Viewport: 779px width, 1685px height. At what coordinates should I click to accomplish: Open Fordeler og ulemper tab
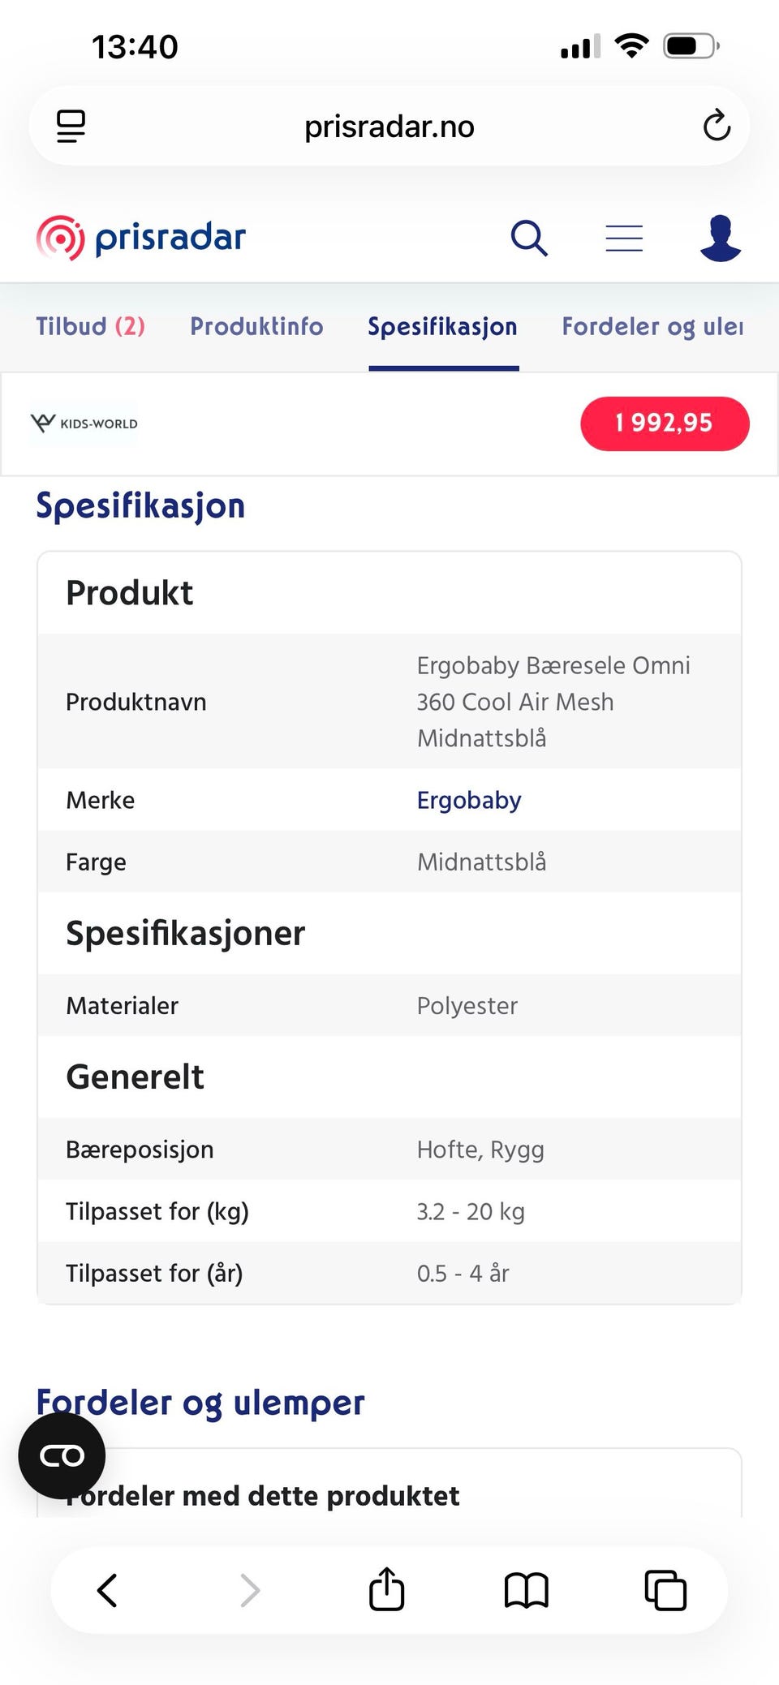652,327
